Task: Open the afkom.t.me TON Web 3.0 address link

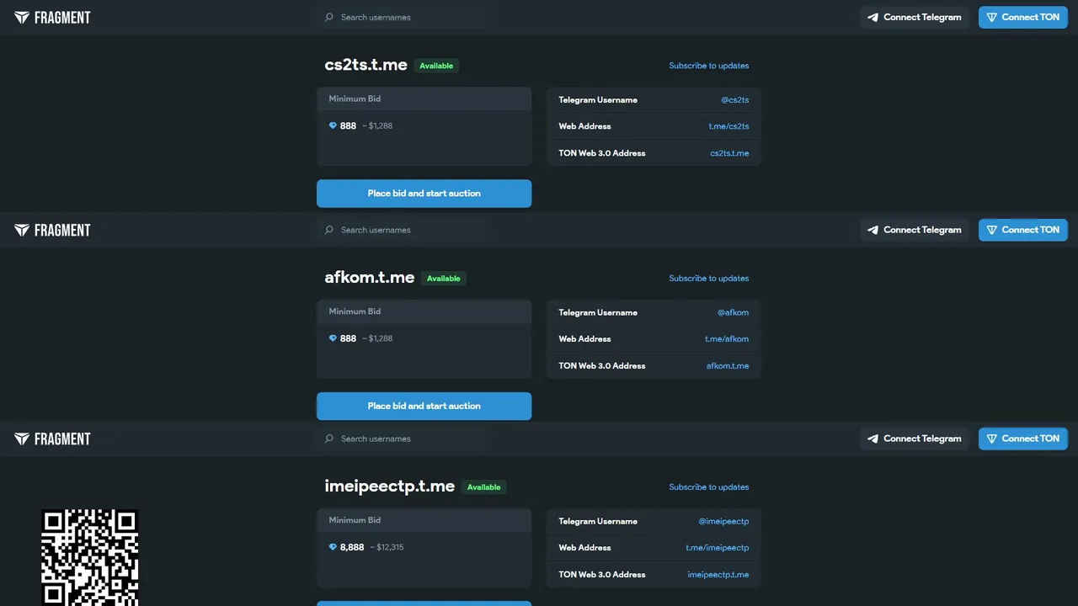Action: pos(728,366)
